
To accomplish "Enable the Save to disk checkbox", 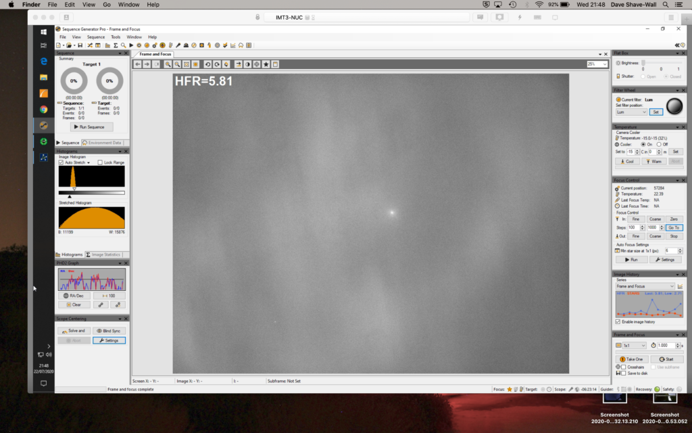I will pos(624,373).
